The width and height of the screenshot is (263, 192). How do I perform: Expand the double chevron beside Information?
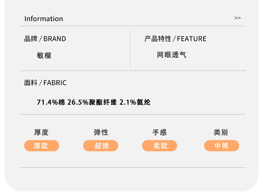point(237,18)
